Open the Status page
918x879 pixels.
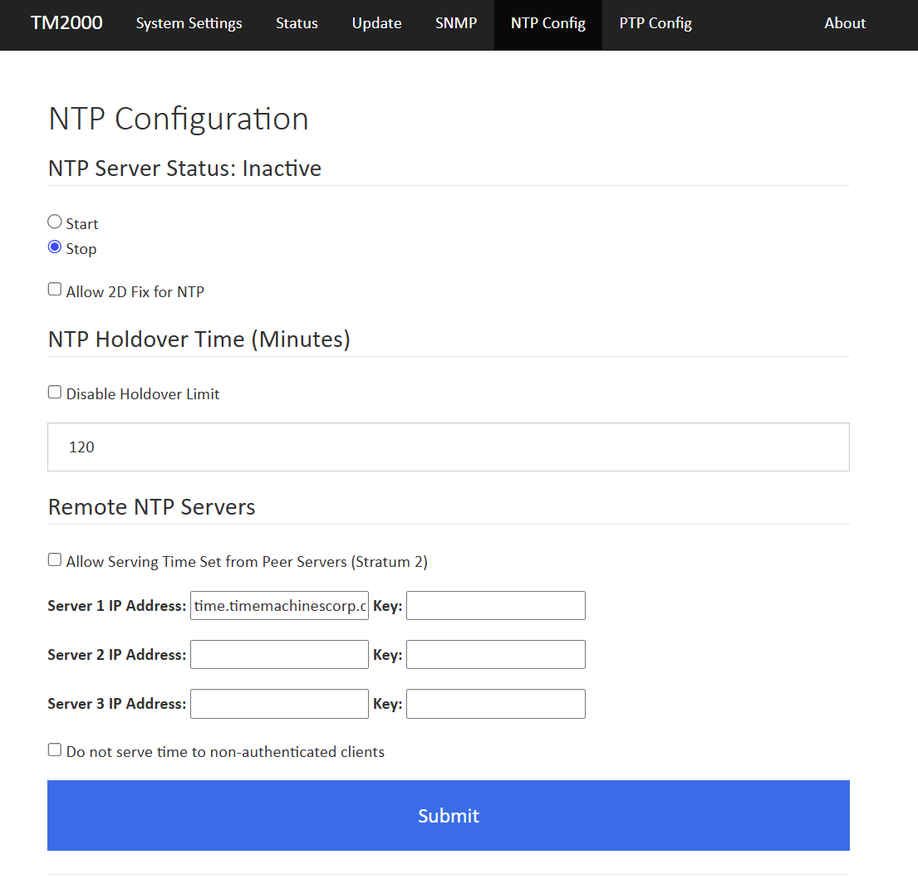click(297, 23)
